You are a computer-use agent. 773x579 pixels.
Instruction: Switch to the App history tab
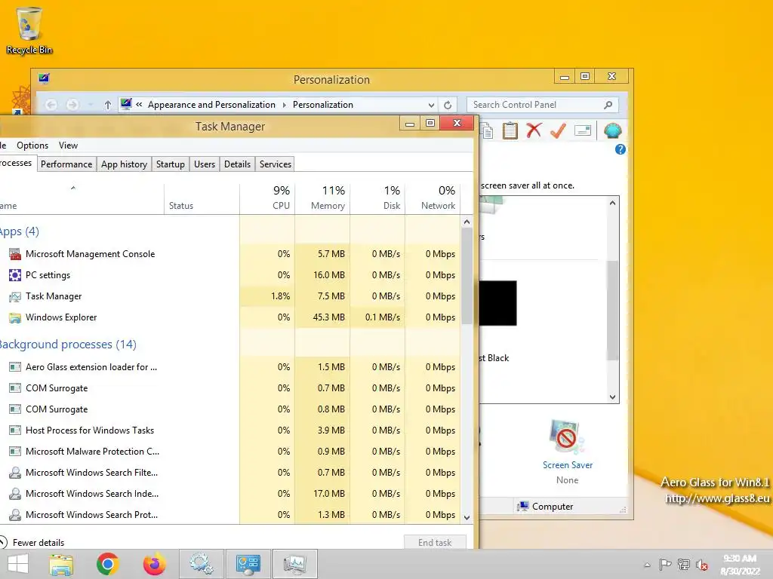coord(125,164)
